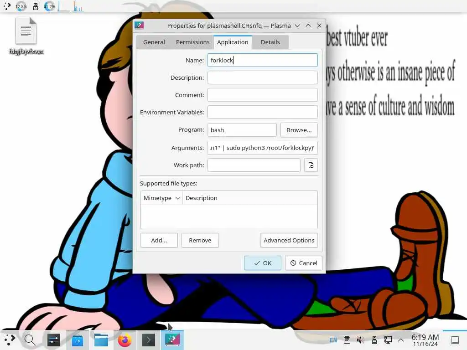Click the Work path input field
The height and width of the screenshot is (350, 467).
pos(254,165)
